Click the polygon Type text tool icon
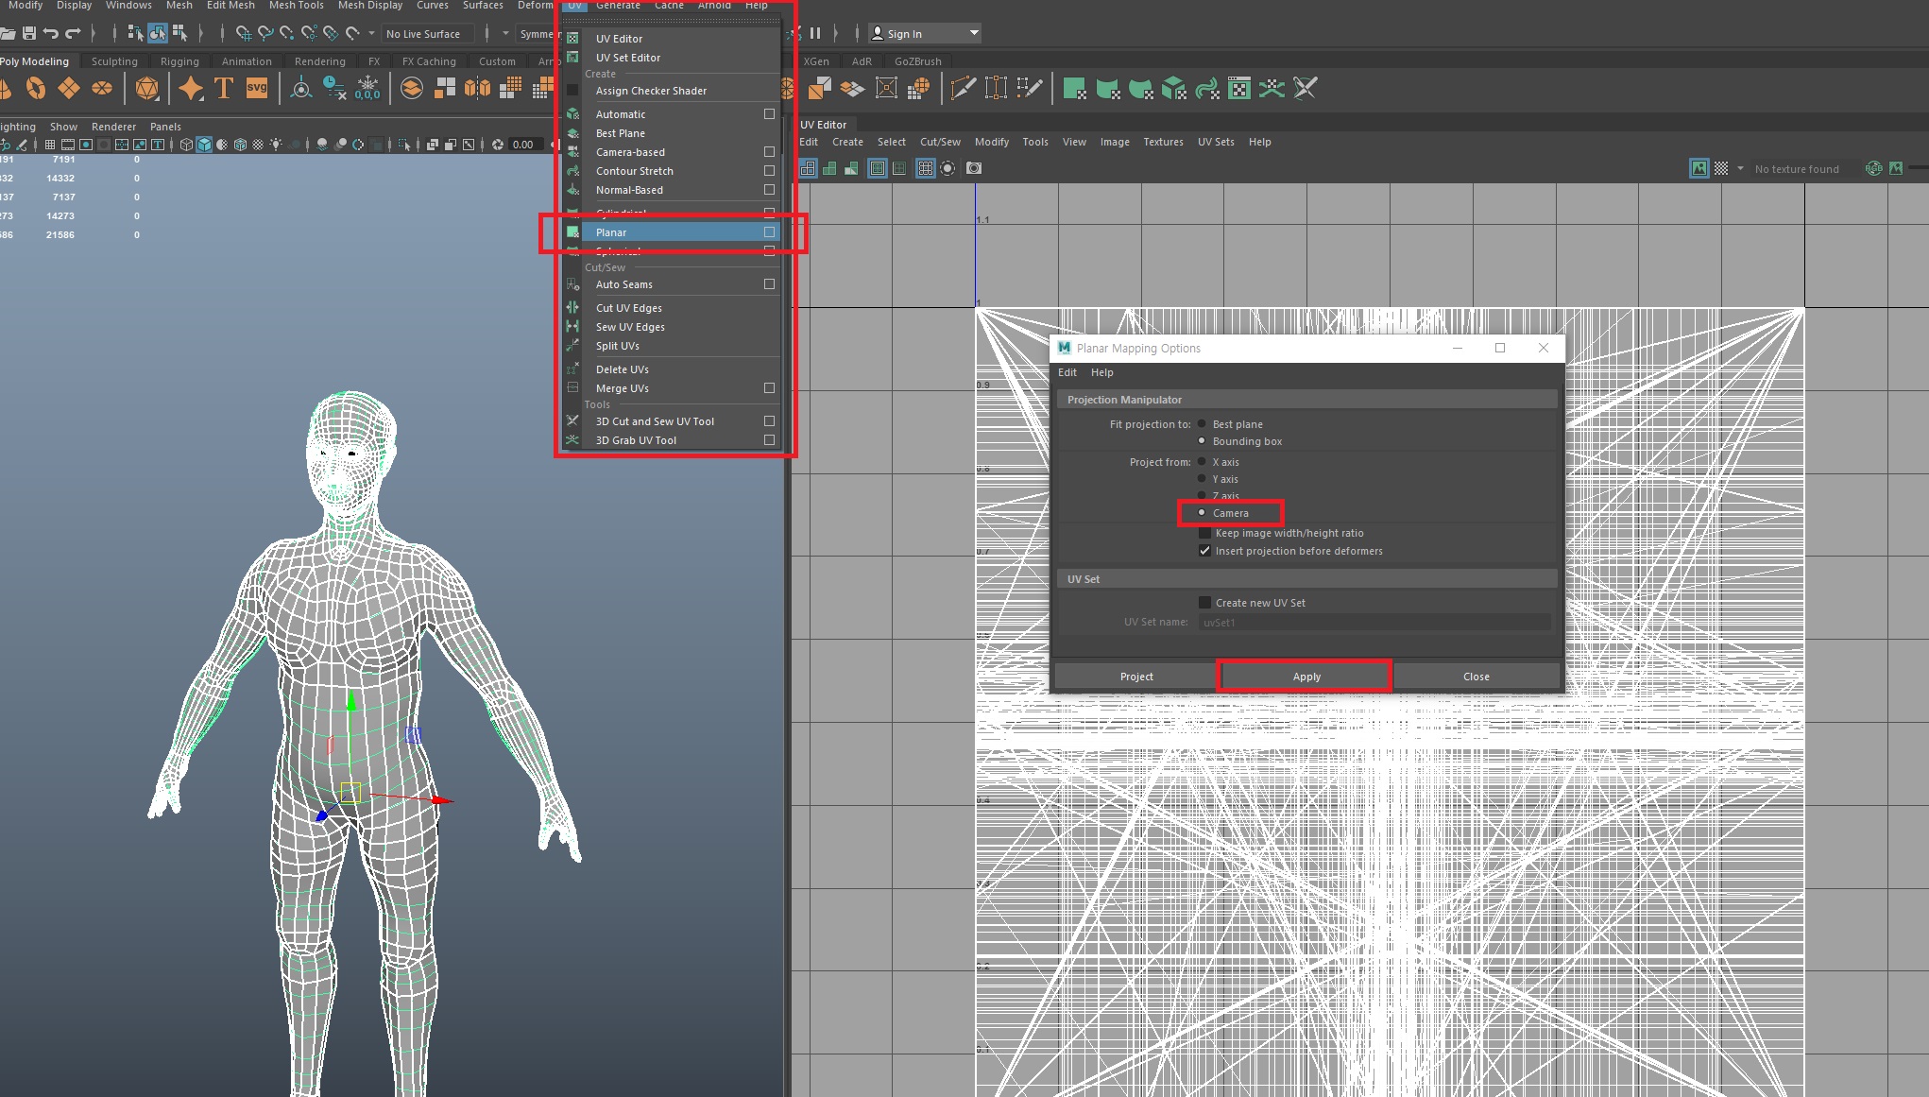The width and height of the screenshot is (1929, 1097). coord(224,89)
